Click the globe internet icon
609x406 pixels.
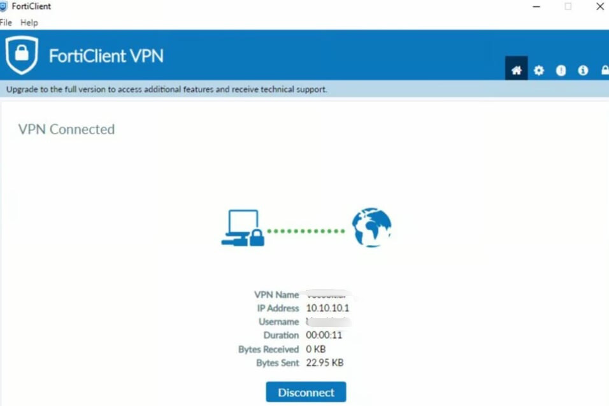[x=371, y=227]
